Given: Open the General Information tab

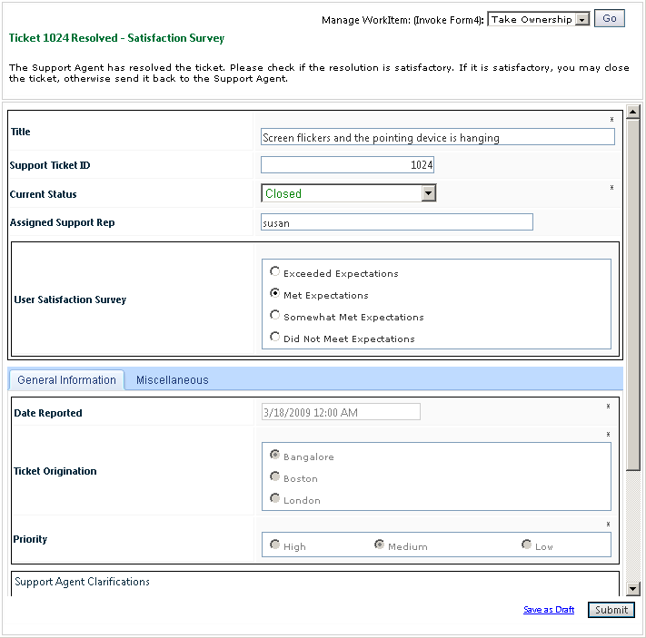Looking at the screenshot, I should 66,380.
